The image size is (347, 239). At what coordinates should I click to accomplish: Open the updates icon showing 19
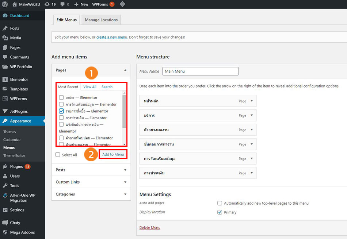(x=47, y=4)
